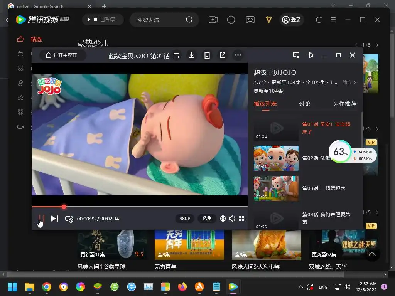This screenshot has height=296, width=395.
Task: Toggle pin-on-top icon in player window
Action: click(x=311, y=55)
